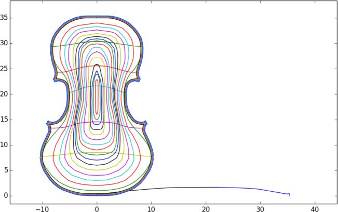Viewport: 338px width, 212px height.
Task: Click the black arch curve segment right of violin
Action: pos(171,188)
